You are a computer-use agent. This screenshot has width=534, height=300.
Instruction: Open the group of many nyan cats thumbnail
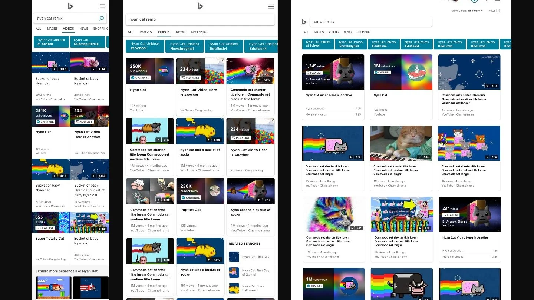pyautogui.click(x=469, y=143)
